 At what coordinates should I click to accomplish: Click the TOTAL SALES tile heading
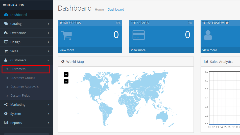click(140, 23)
